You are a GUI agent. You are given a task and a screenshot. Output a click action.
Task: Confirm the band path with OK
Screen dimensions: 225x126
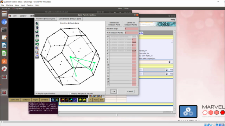(x=114, y=91)
